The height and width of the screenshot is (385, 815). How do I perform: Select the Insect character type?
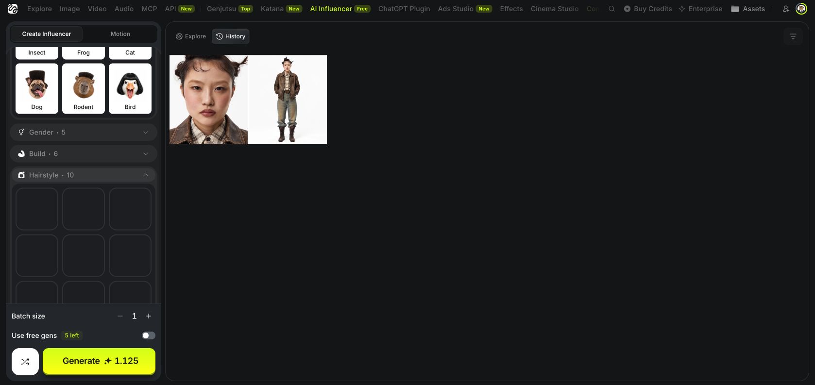[x=37, y=53]
